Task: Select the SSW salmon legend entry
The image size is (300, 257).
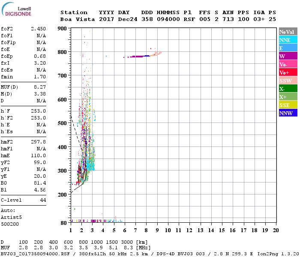Action: [287, 81]
